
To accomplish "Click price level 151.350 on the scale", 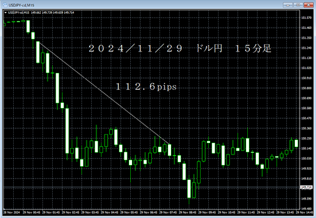I will click(306, 38).
